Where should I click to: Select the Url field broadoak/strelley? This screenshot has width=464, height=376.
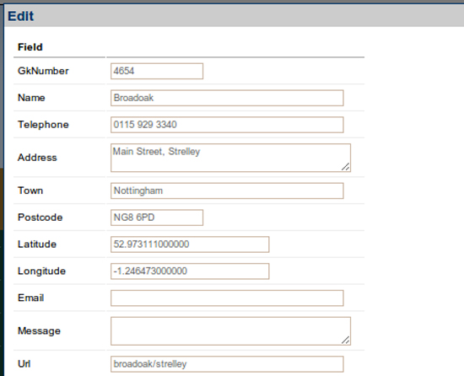227,364
